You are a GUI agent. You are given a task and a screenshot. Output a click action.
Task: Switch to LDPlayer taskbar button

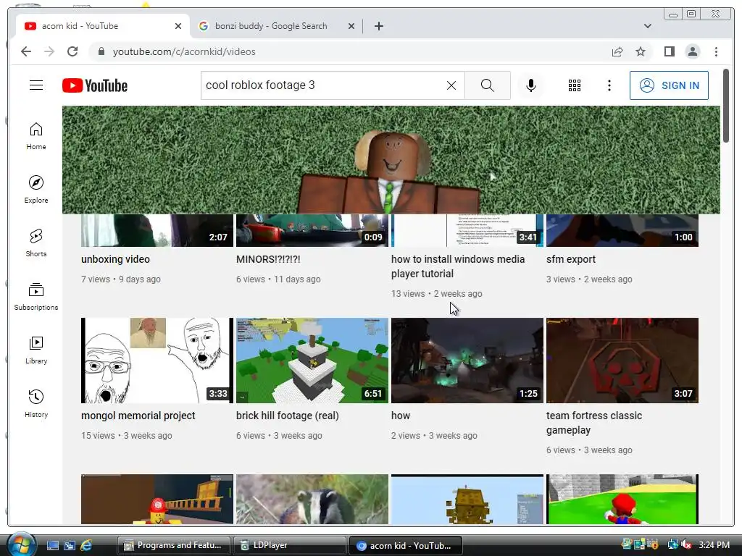tap(290, 545)
